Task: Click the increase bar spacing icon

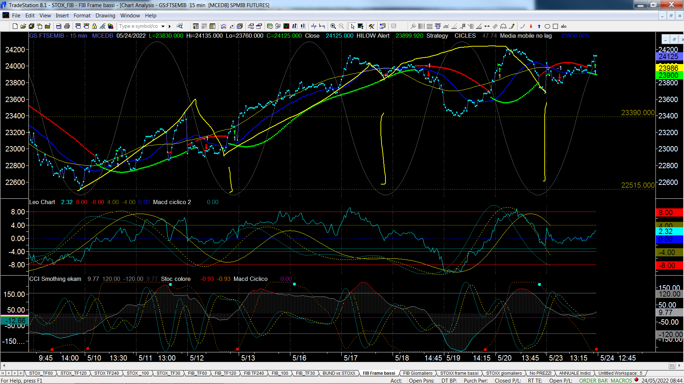Action: click(322, 26)
